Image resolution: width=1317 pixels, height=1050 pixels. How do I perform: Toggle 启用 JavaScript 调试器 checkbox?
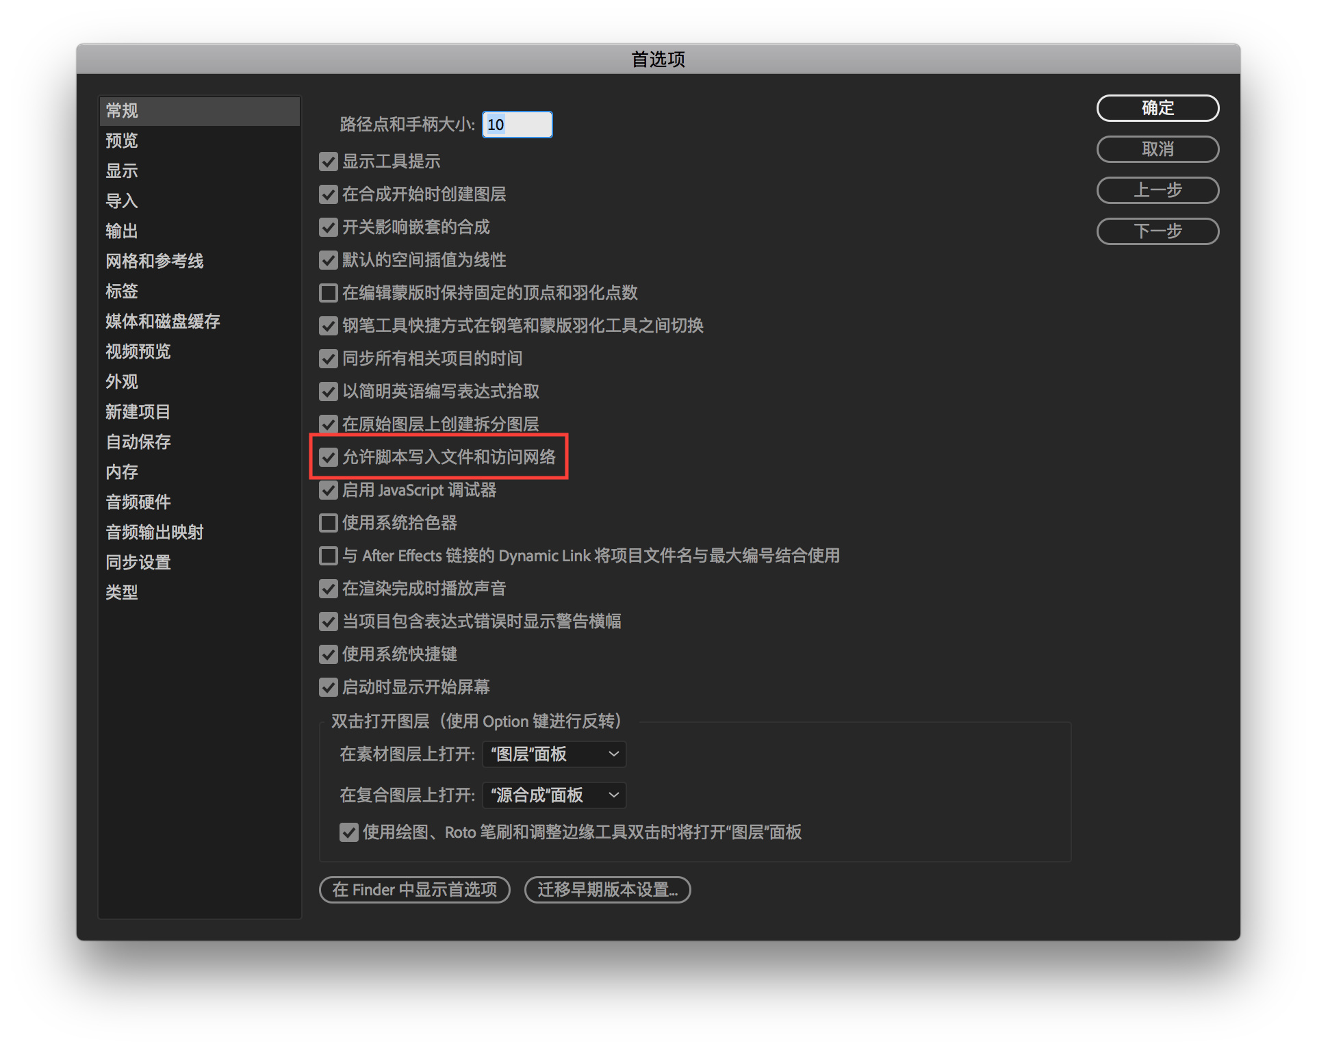329,490
